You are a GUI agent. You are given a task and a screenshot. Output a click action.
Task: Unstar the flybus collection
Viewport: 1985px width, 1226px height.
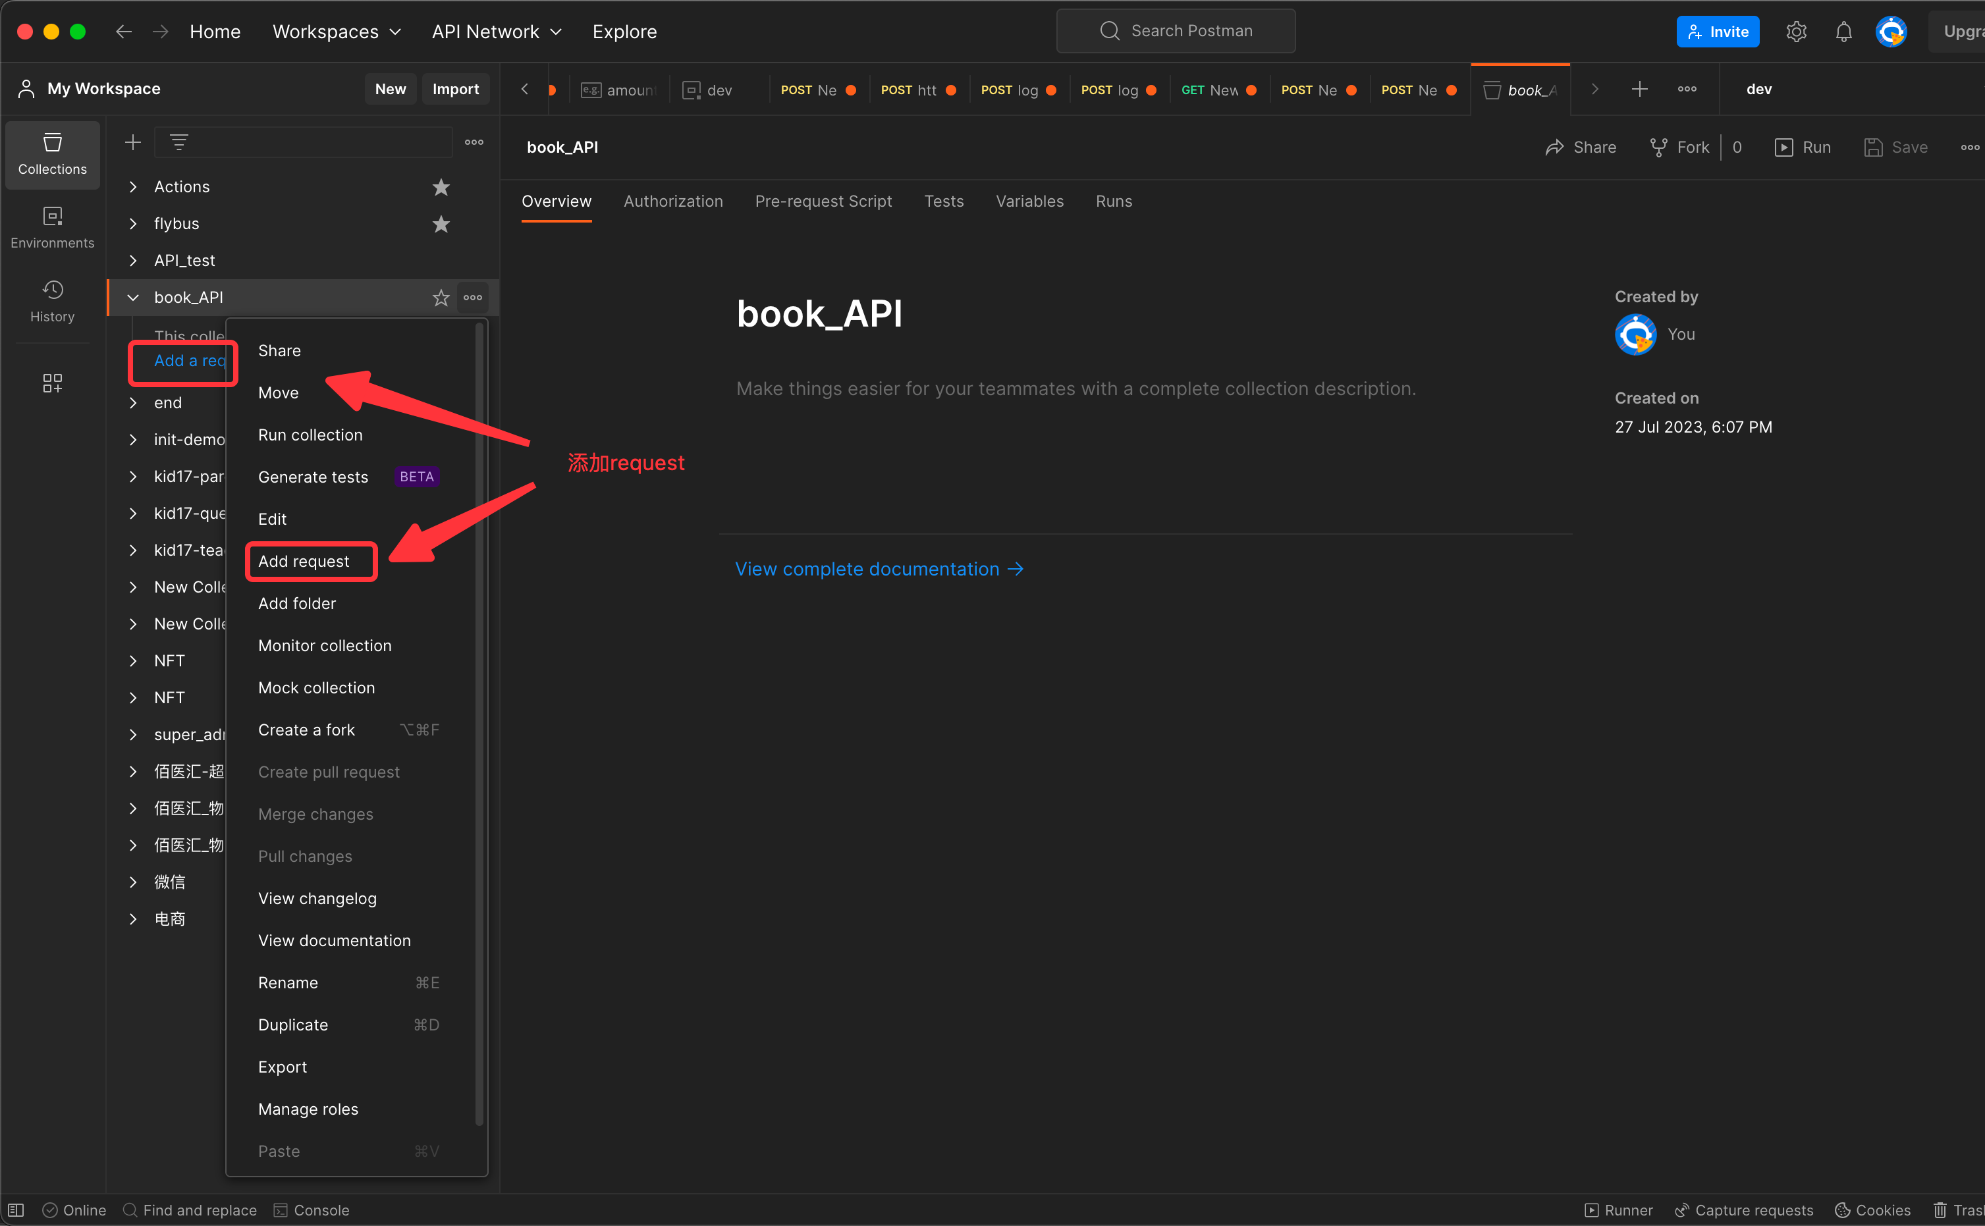point(441,224)
